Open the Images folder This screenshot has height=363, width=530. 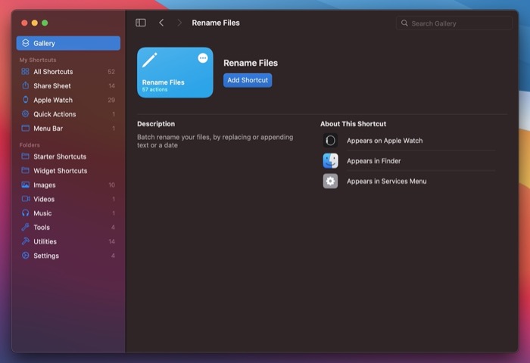tap(68, 185)
